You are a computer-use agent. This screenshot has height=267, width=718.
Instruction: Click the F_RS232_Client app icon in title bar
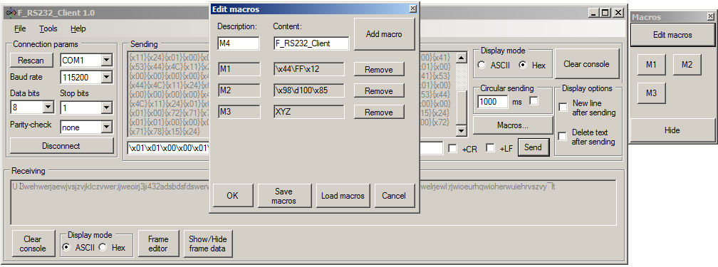tap(11, 13)
